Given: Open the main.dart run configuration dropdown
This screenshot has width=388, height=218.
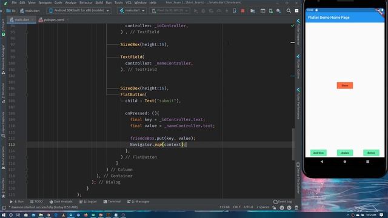Looking at the screenshot, I should pos(132,11).
